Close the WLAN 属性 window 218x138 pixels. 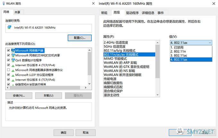93,3
